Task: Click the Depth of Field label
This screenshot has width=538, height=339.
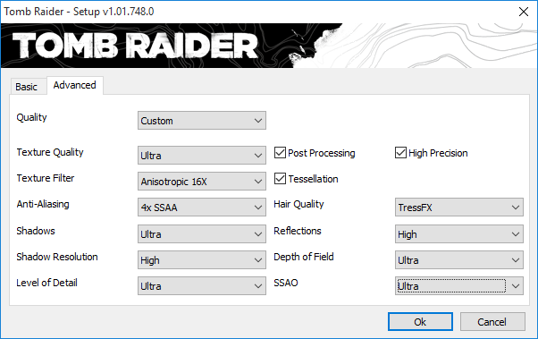Action: [304, 257]
